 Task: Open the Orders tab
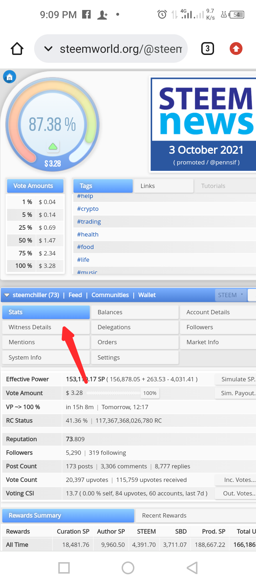(135, 342)
